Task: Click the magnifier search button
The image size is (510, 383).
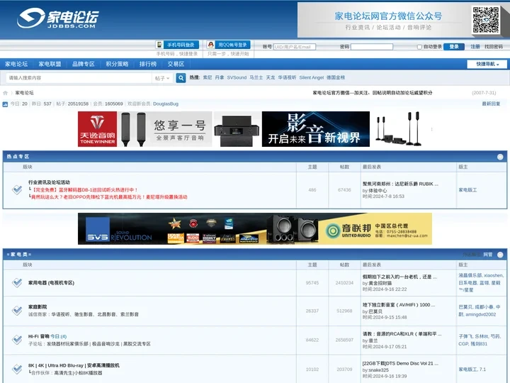Action: 181,78
